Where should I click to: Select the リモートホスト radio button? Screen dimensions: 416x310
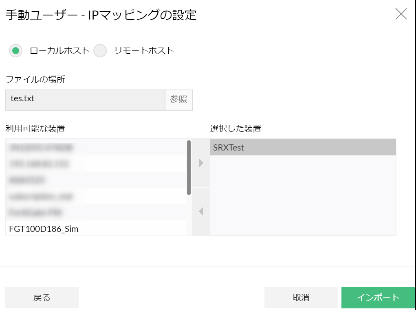(100, 51)
